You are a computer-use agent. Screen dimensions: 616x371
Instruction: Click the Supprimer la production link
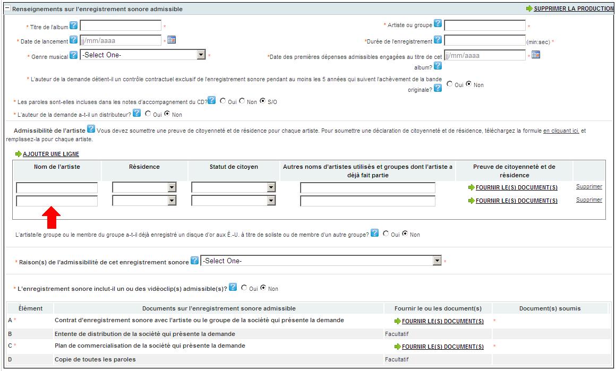(x=573, y=8)
